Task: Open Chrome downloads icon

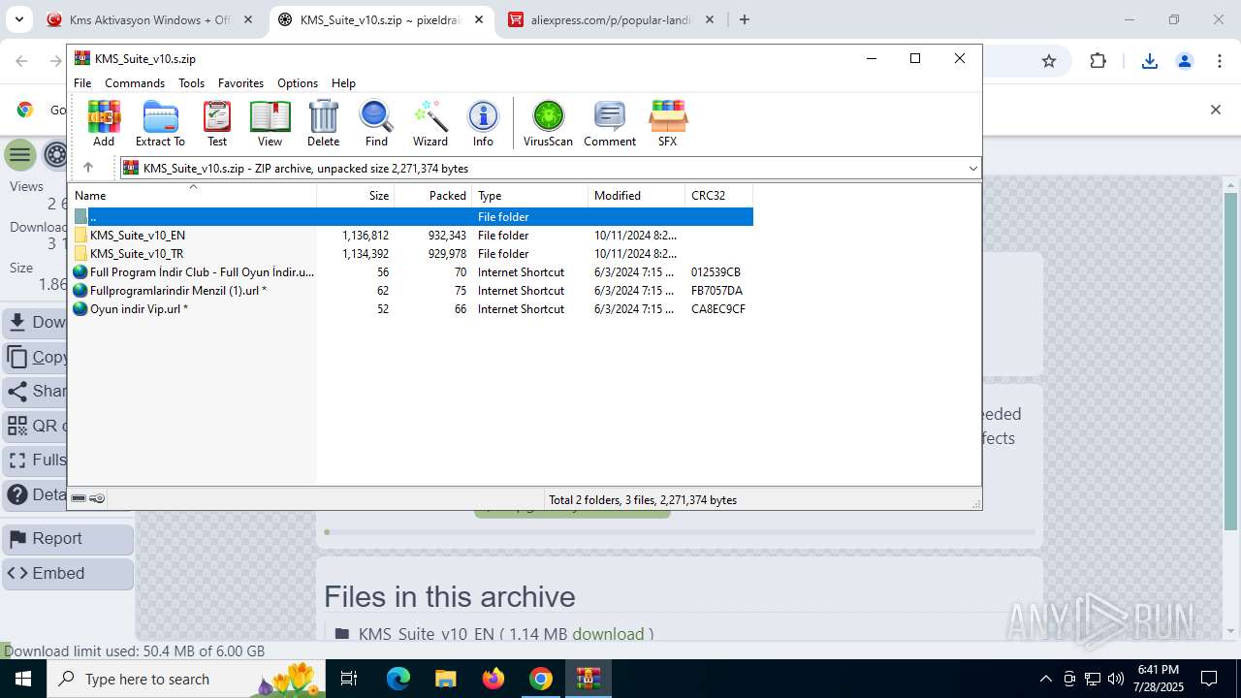Action: click(x=1150, y=61)
